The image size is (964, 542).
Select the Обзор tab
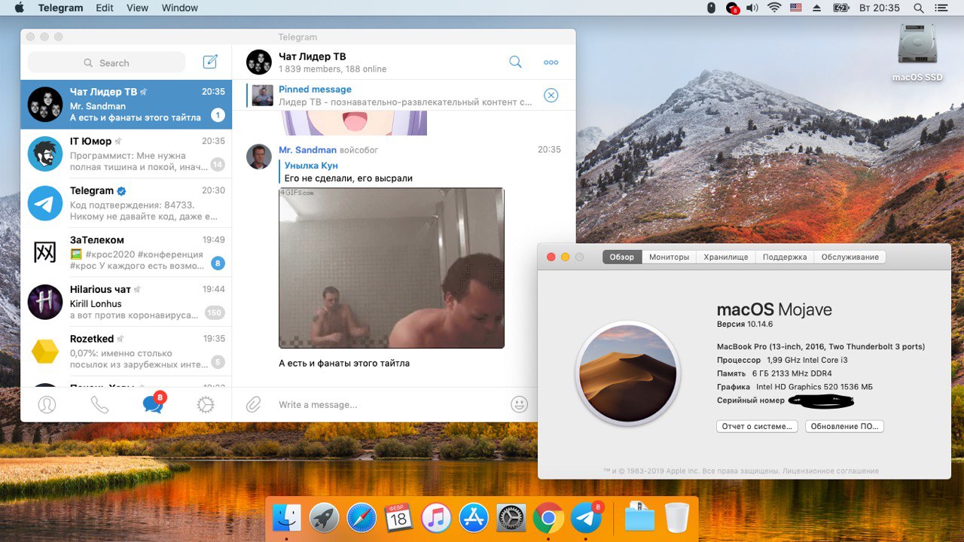[622, 257]
